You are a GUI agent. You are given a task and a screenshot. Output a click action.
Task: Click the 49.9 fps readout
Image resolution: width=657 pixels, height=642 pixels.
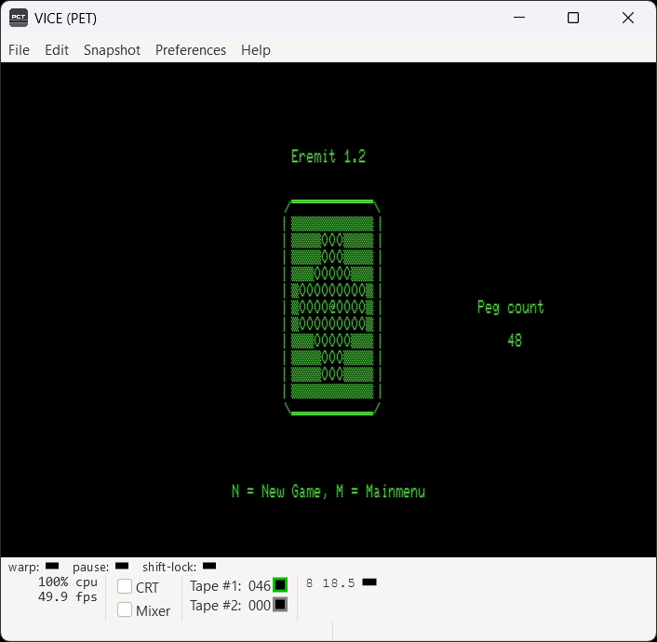68,596
